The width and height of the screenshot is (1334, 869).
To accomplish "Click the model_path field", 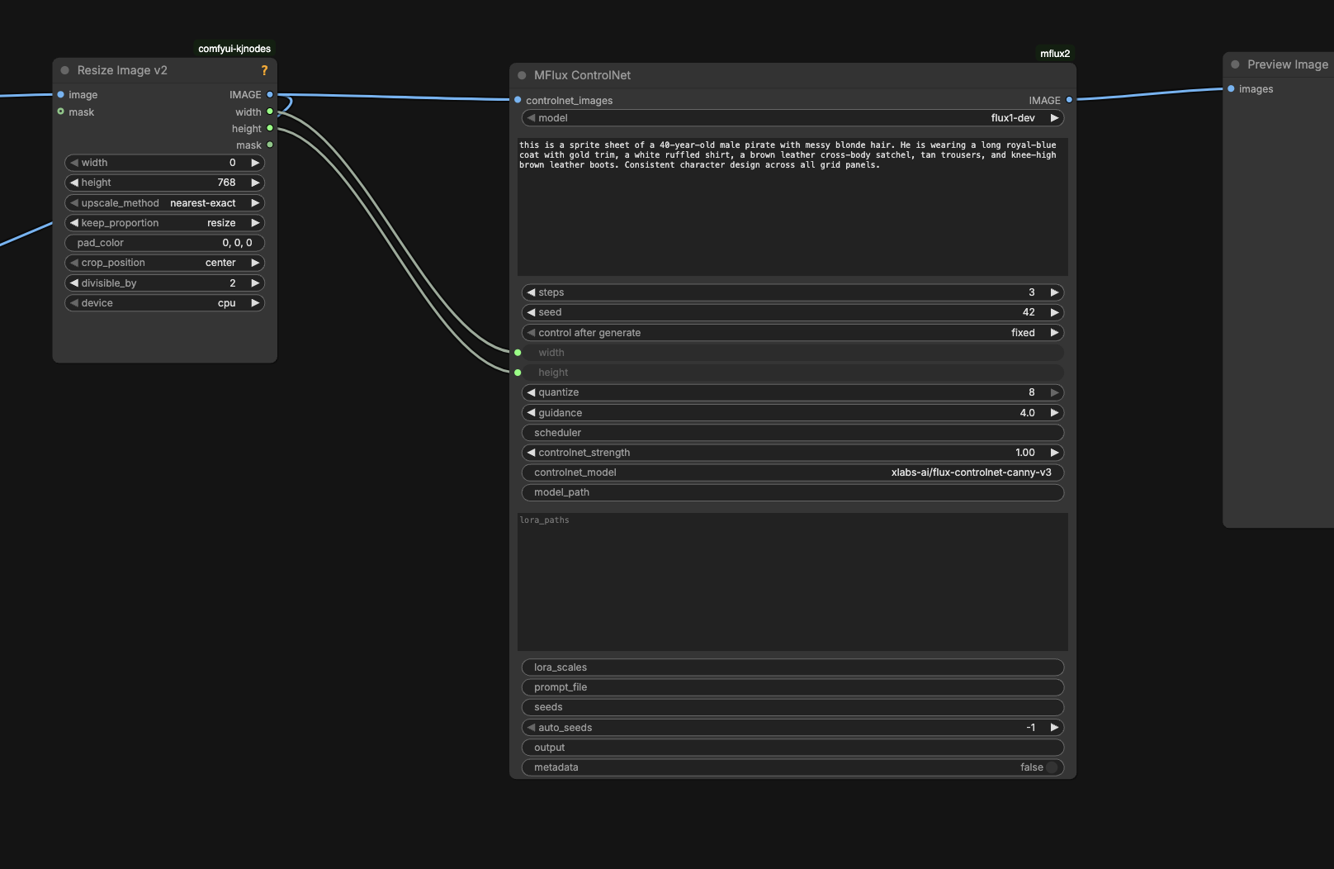I will pyautogui.click(x=792, y=492).
